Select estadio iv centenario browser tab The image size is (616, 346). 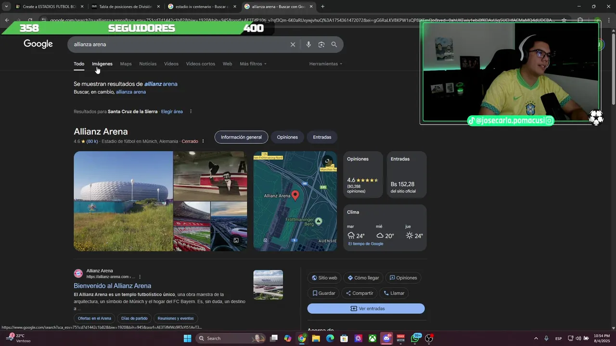[202, 7]
